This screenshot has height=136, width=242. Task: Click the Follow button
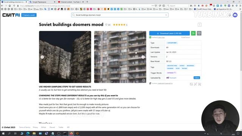[x=197, y=78]
